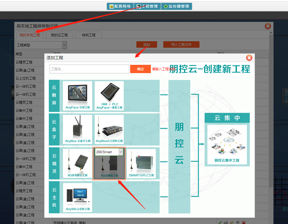
Task: Select the AnyBox云工控机工程 option
Action: pyautogui.click(x=109, y=129)
